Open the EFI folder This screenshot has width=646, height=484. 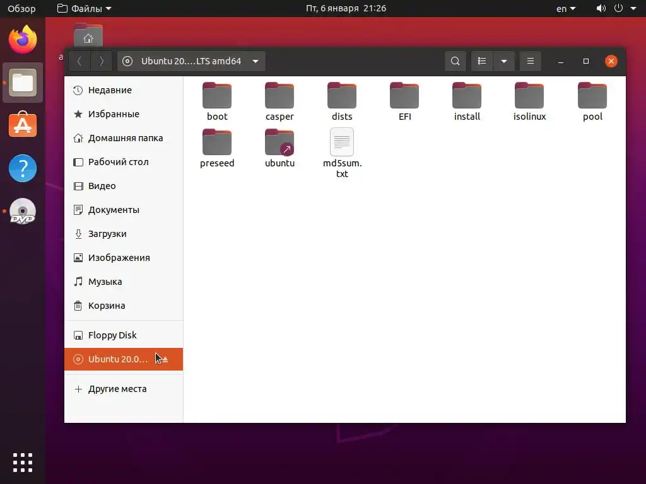(404, 101)
